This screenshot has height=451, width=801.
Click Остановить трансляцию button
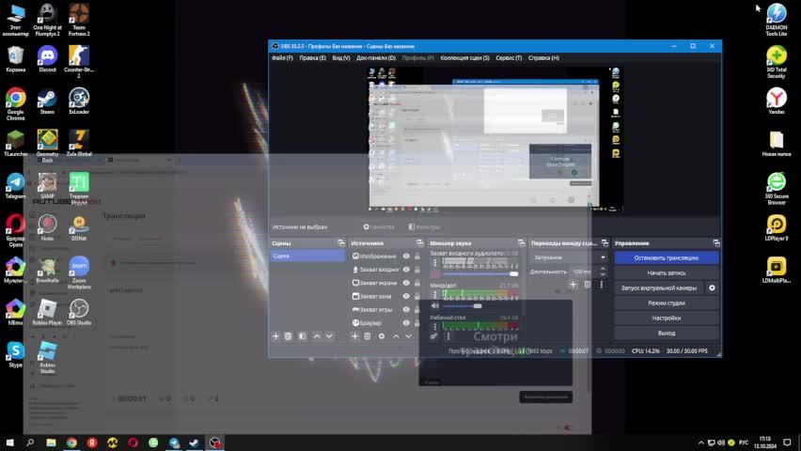(x=667, y=258)
